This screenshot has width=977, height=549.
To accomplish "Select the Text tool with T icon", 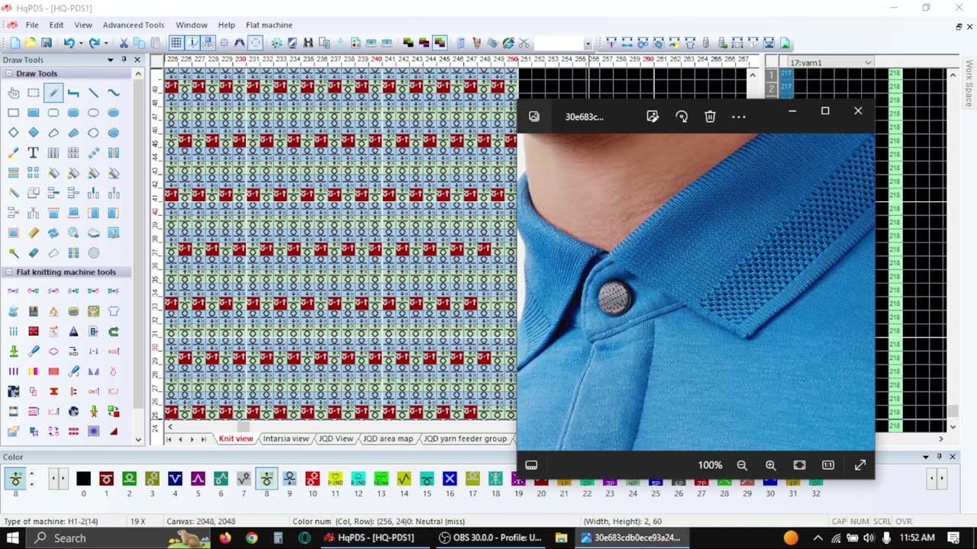I will point(34,152).
